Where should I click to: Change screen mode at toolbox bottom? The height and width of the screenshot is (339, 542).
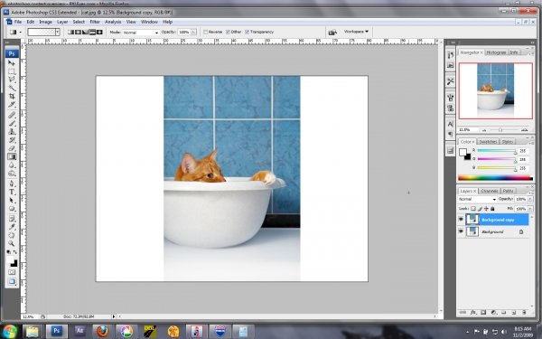click(12, 281)
